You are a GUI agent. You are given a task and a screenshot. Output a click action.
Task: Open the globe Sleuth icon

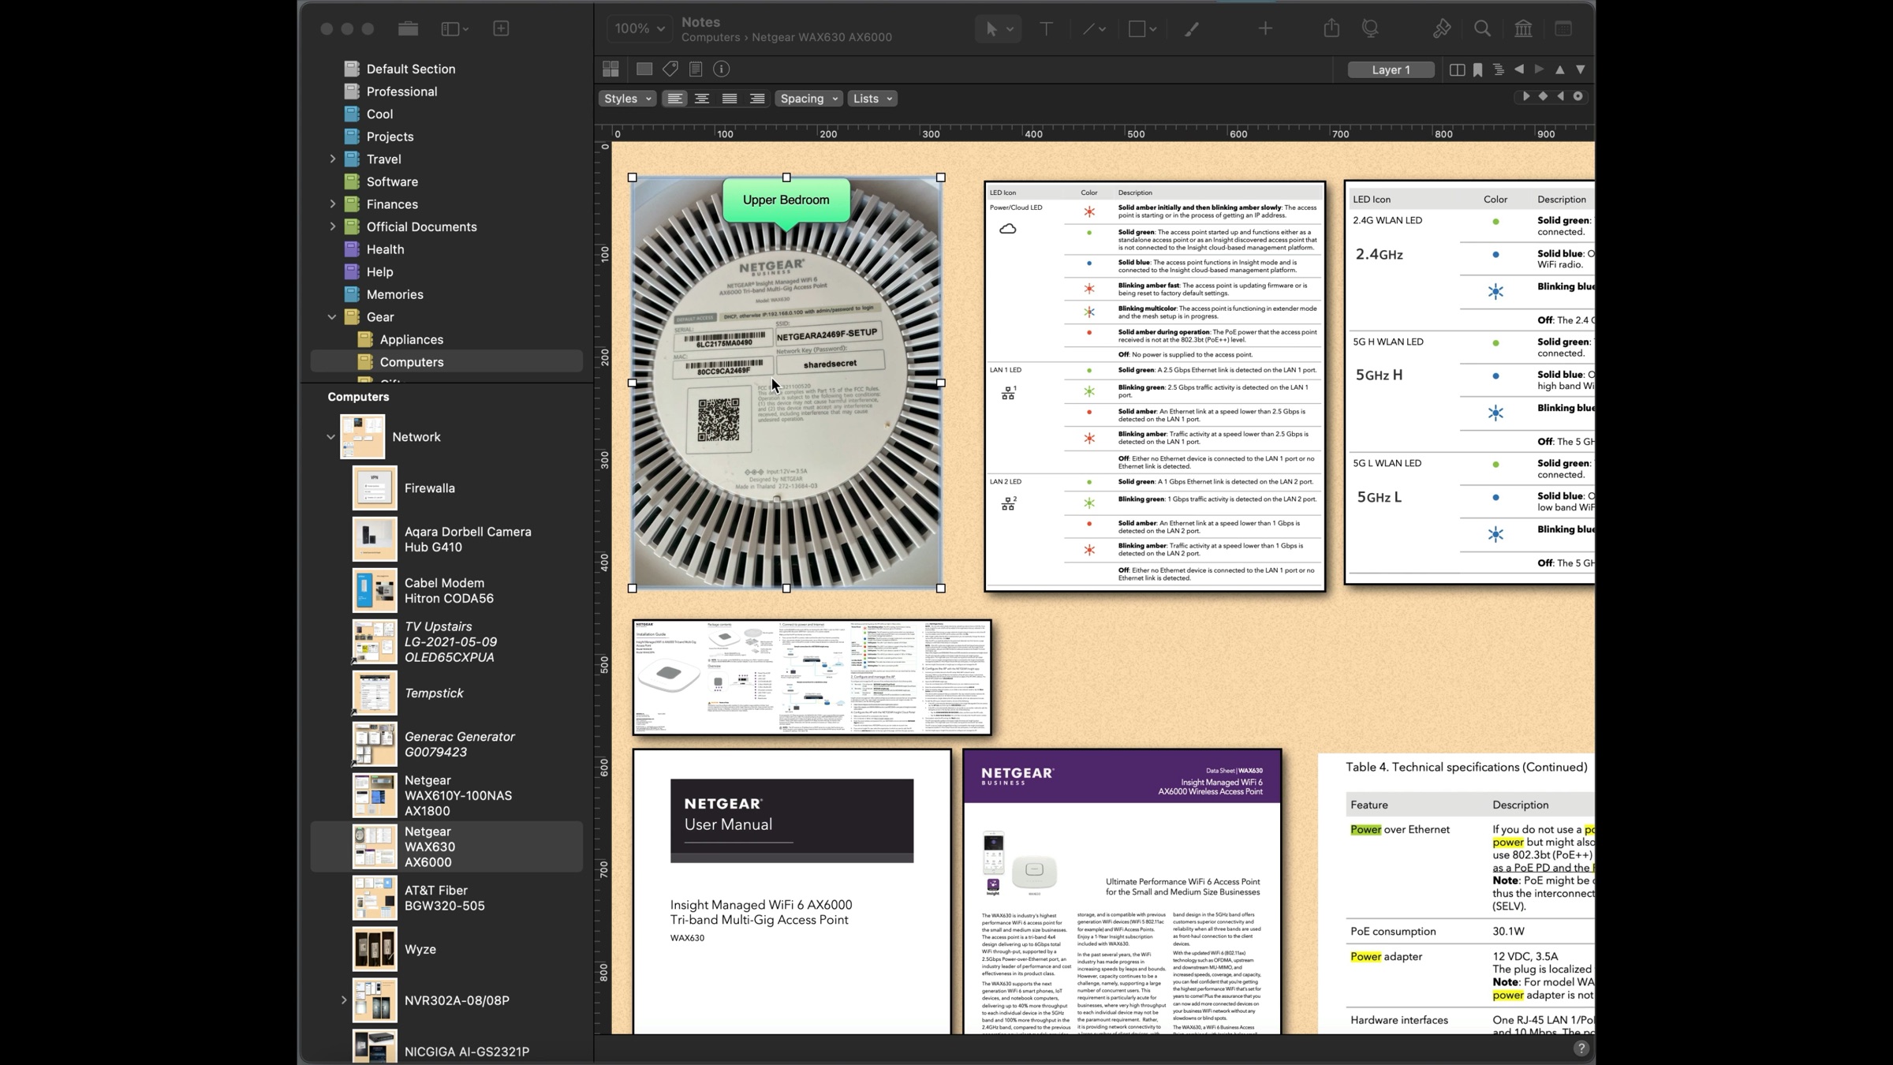pyautogui.click(x=1371, y=28)
